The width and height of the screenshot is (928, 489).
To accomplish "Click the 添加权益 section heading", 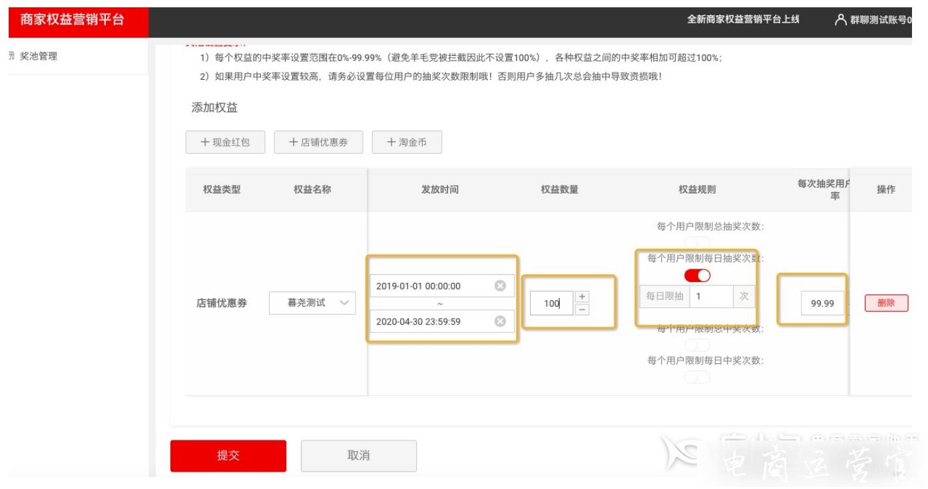I will [214, 108].
